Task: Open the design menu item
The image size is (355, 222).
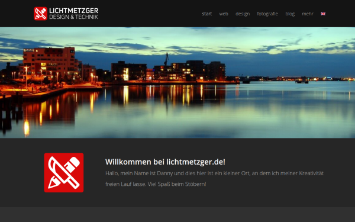Action: 243,14
